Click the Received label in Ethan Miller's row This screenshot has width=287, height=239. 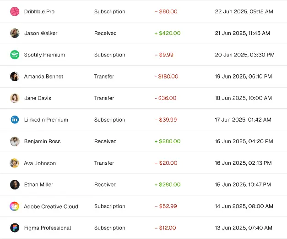(105, 184)
